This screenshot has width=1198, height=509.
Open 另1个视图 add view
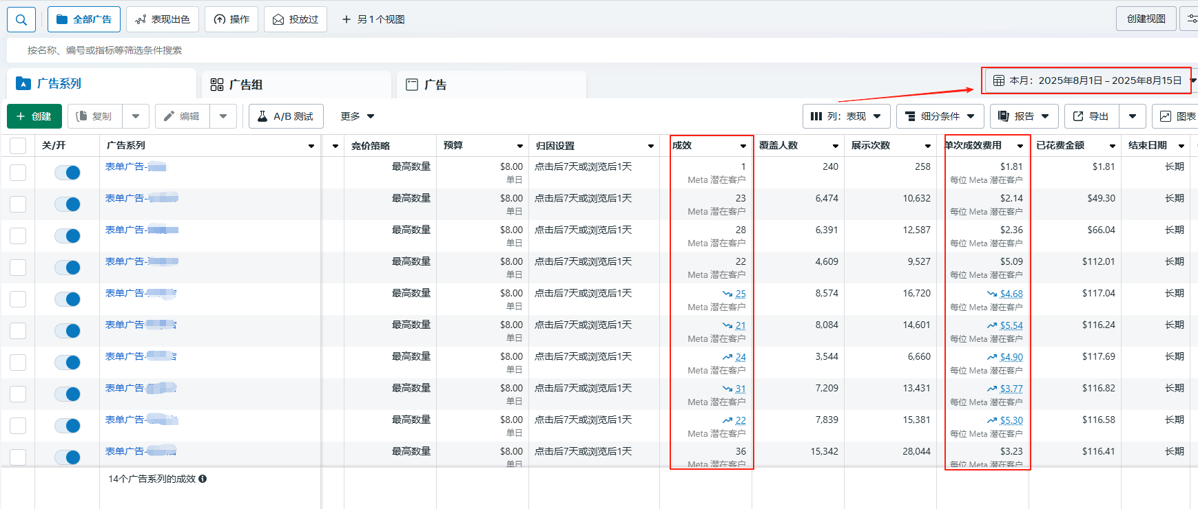click(373, 19)
